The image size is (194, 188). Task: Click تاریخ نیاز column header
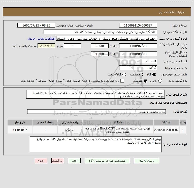coord(20,122)
